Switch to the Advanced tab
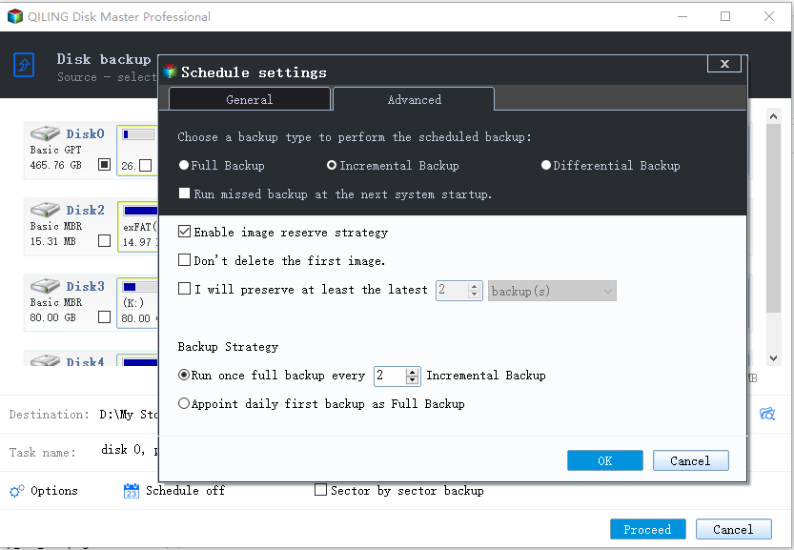794x550 pixels. click(x=414, y=99)
